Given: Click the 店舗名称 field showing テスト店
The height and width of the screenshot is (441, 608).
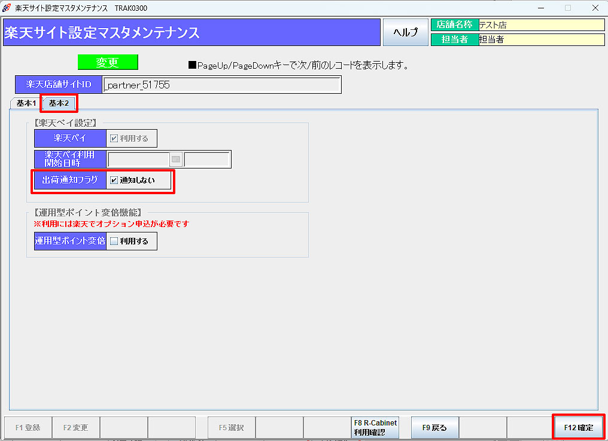Looking at the screenshot, I should click(x=542, y=24).
